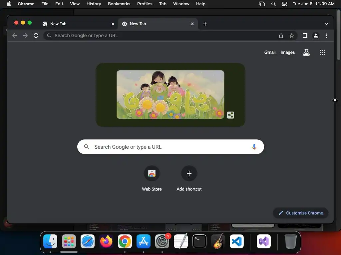Open the Help menu
Viewport: 341px width, 255px height.
(200, 4)
